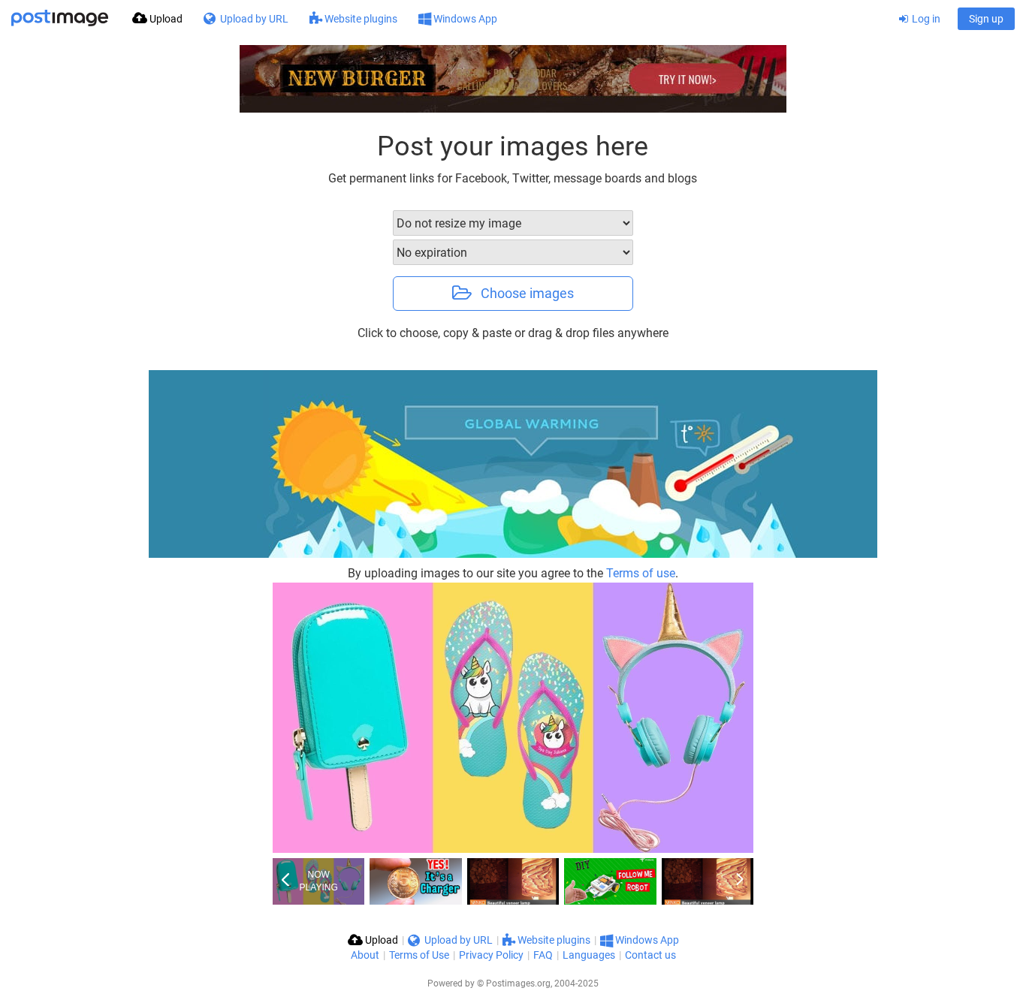Screen dimensions: 1026x994
Task: Click the postimage logo
Action: pyautogui.click(x=59, y=18)
